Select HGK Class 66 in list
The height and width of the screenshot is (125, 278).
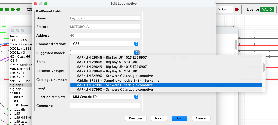(x=21, y=56)
